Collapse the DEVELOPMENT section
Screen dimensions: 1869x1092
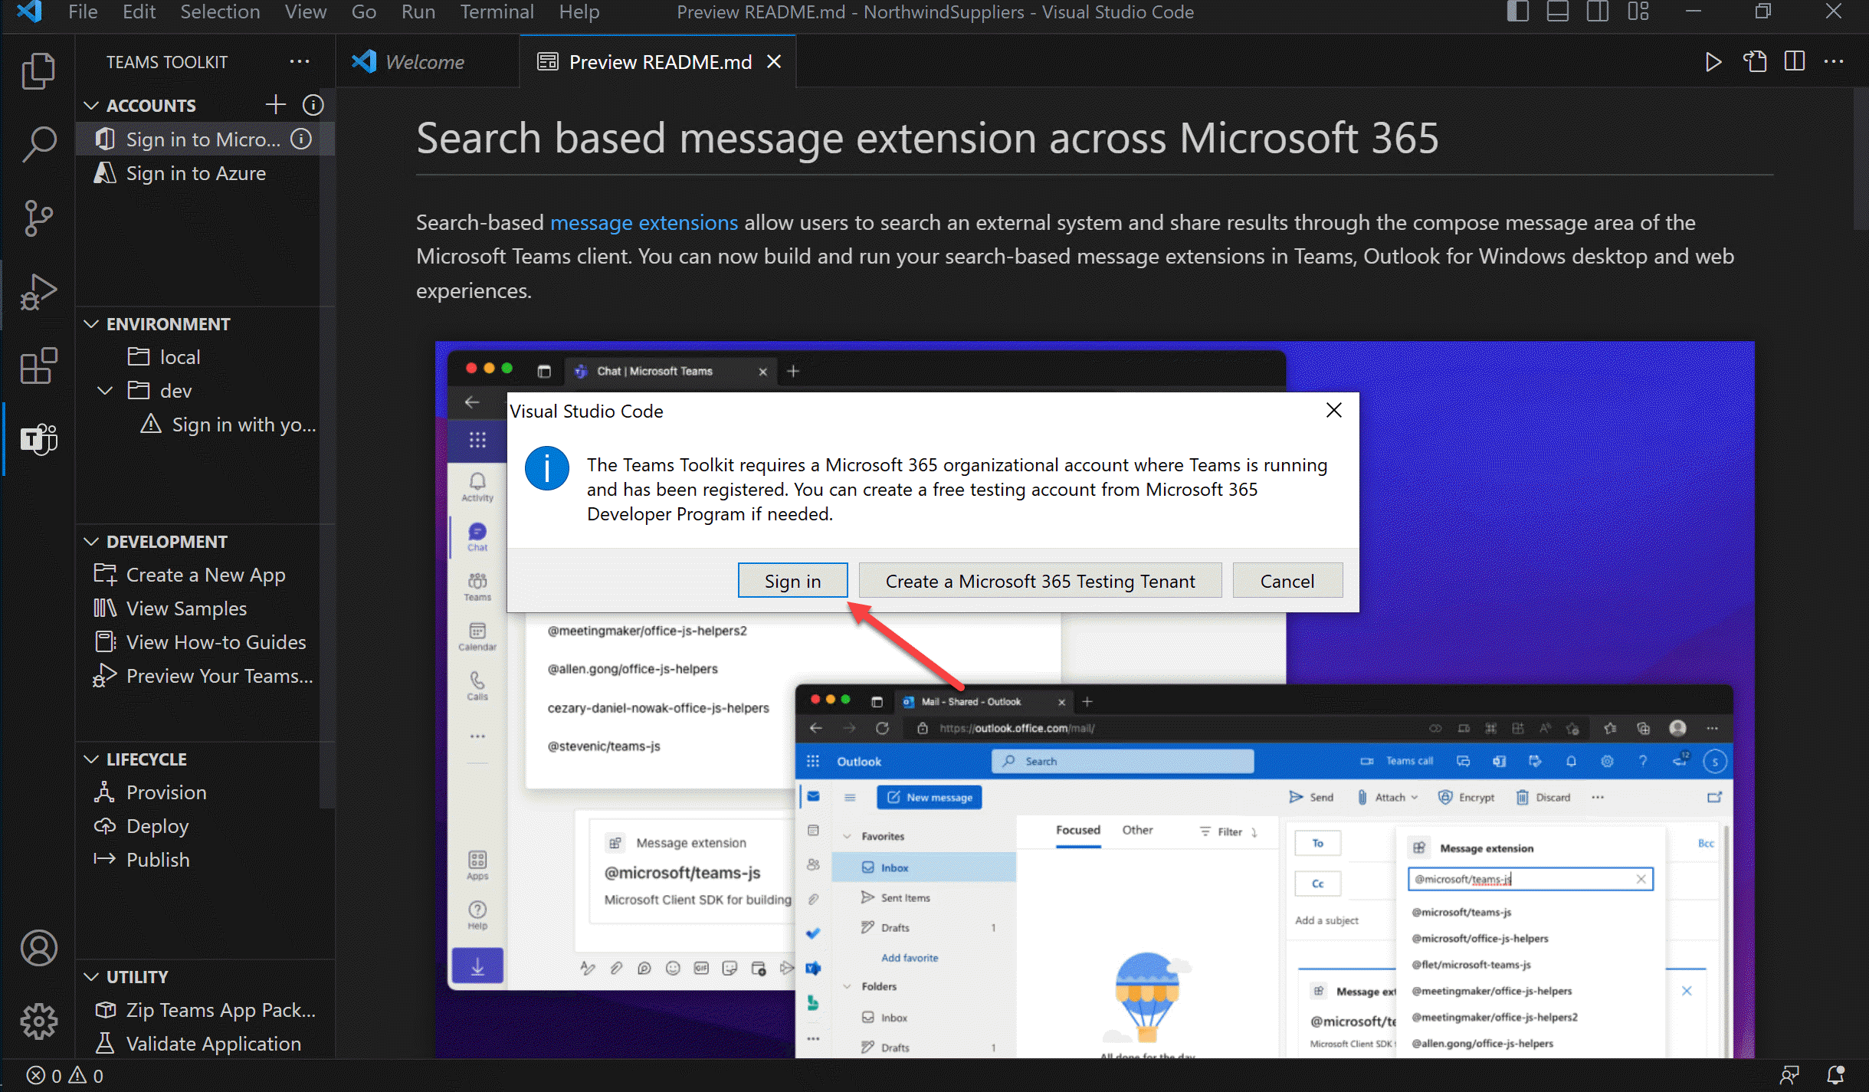[x=91, y=541]
